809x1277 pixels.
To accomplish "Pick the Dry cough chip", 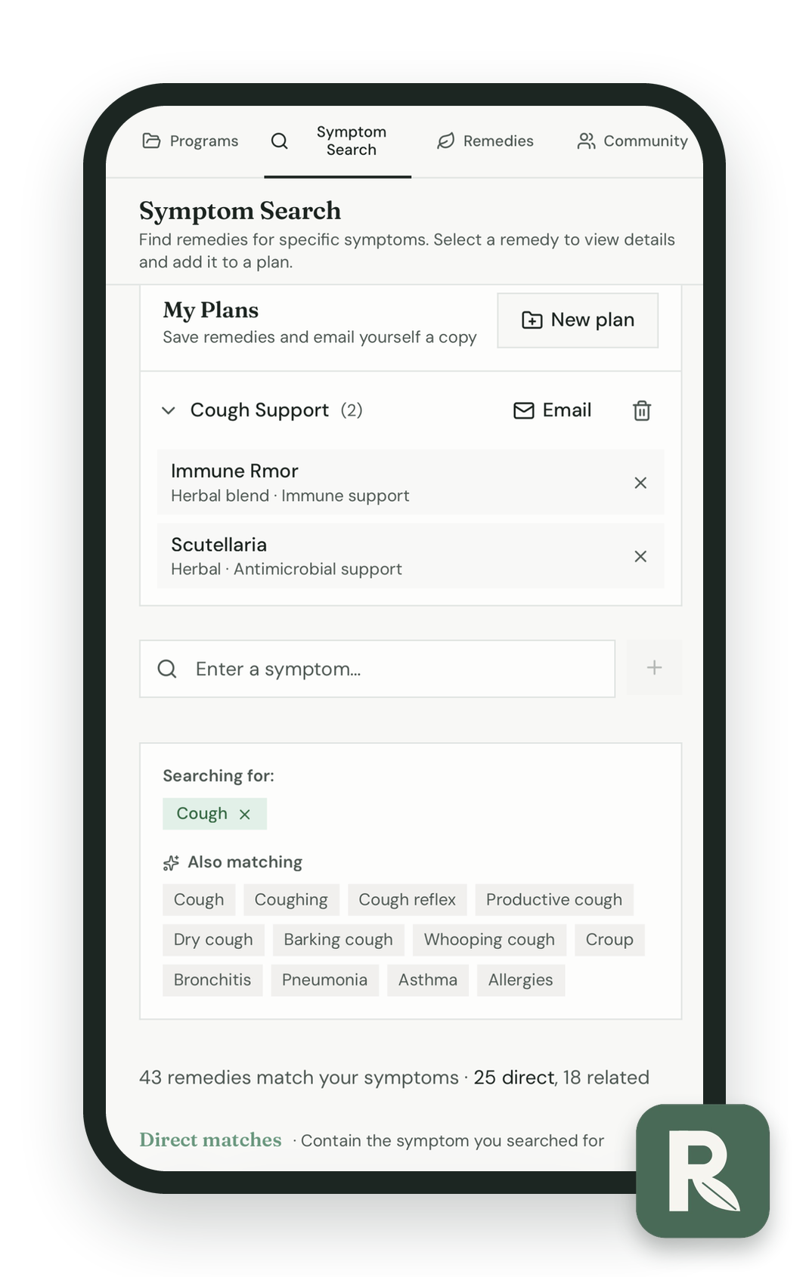I will (213, 940).
